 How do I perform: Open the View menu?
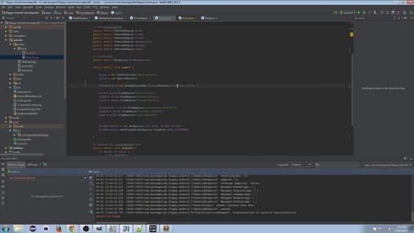click(x=17, y=7)
